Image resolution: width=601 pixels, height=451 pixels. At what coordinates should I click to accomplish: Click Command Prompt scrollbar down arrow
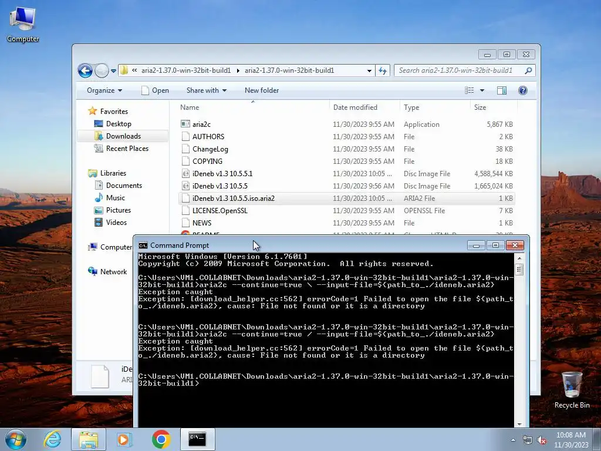519,424
